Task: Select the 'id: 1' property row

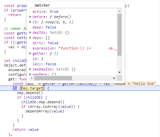Action: point(38,59)
